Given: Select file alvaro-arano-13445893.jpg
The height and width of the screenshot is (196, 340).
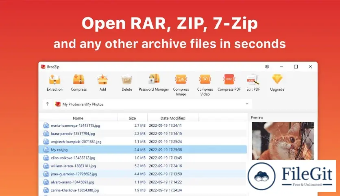Looking at the screenshot, I should (72, 182).
